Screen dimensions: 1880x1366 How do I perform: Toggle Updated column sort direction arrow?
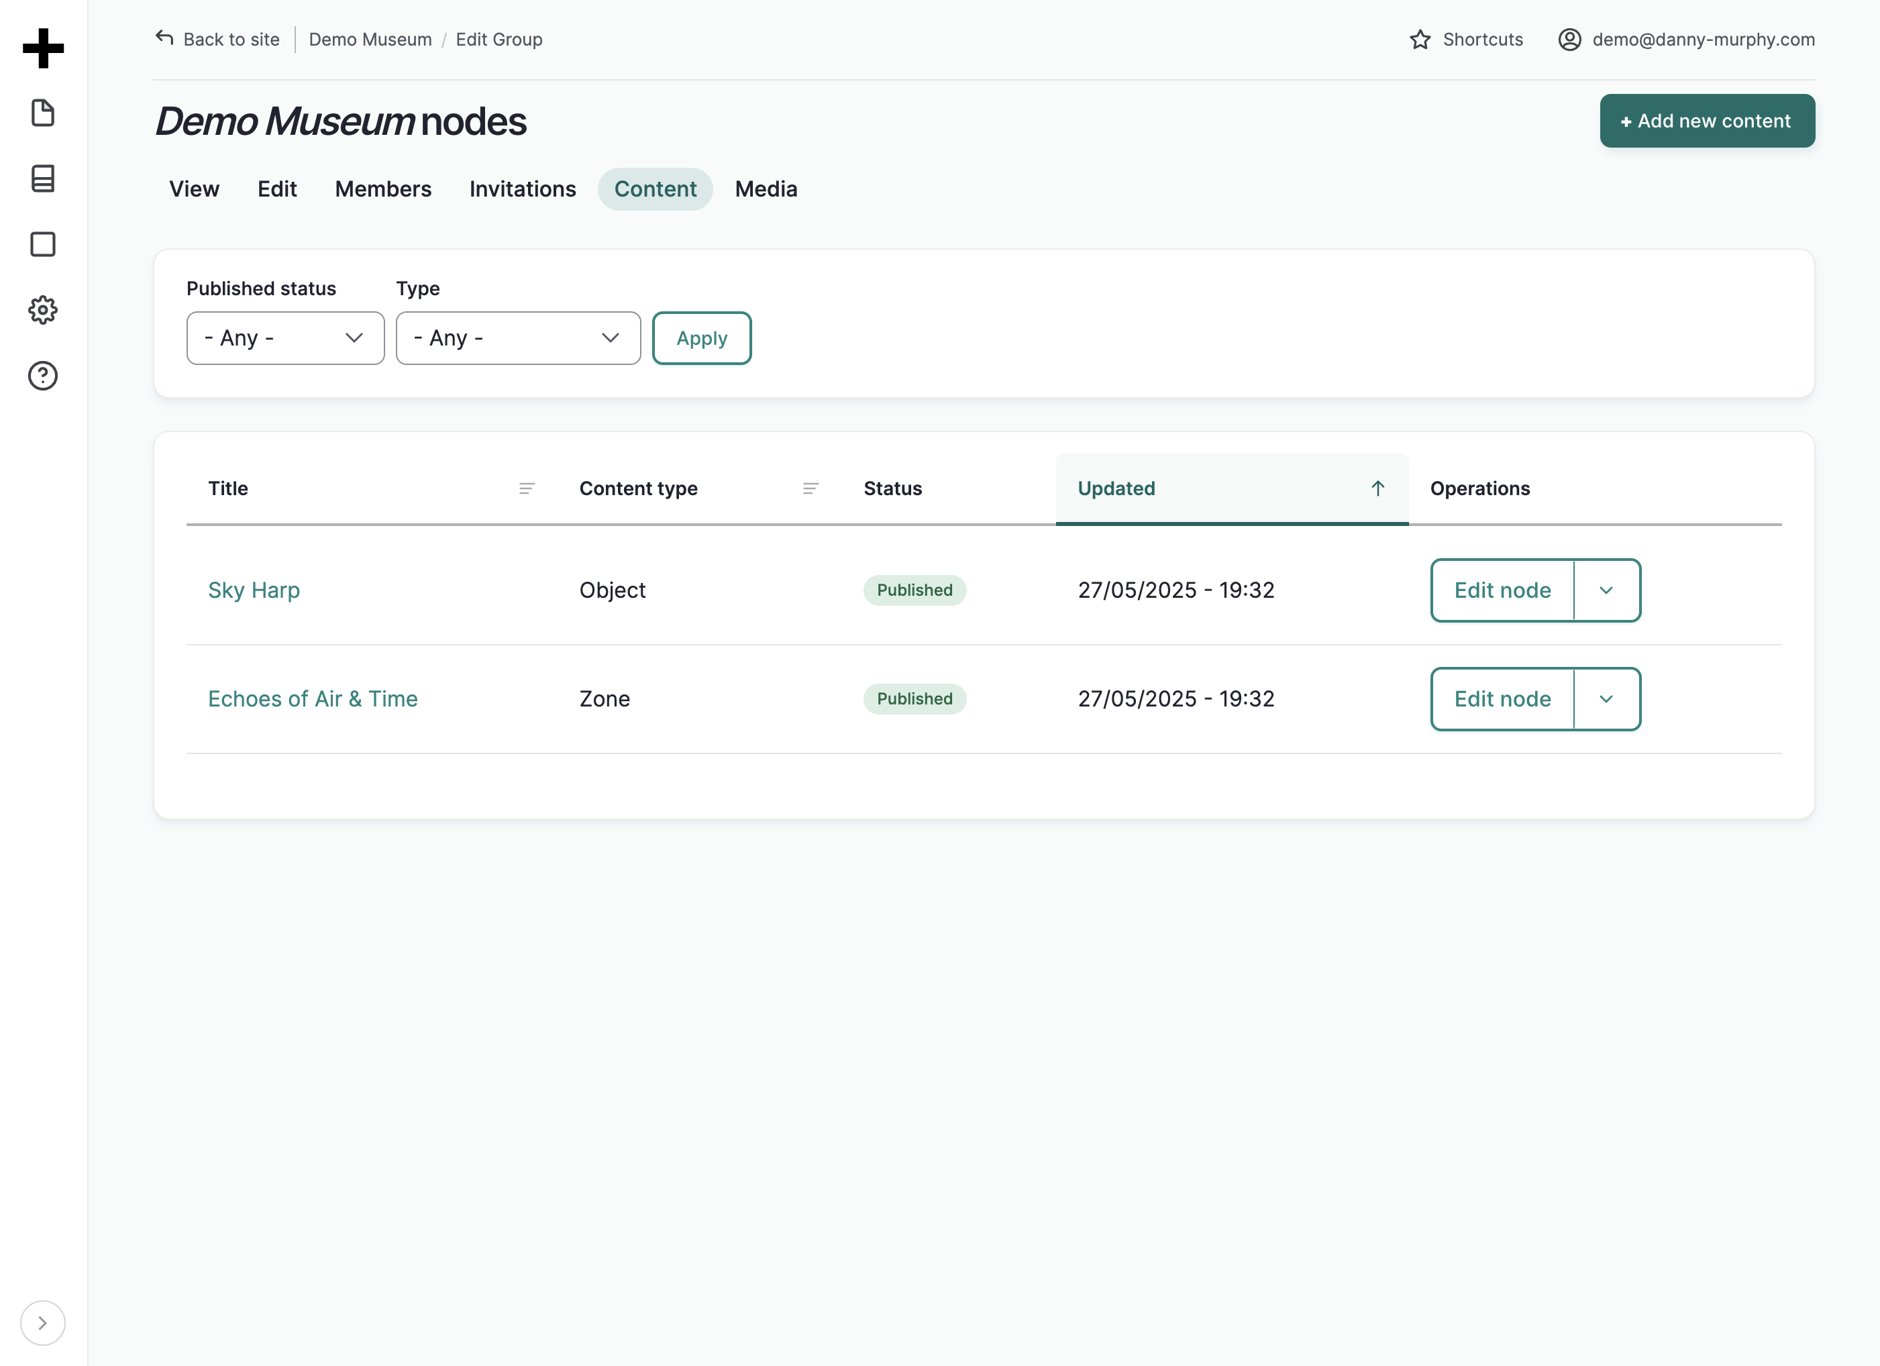click(x=1377, y=488)
